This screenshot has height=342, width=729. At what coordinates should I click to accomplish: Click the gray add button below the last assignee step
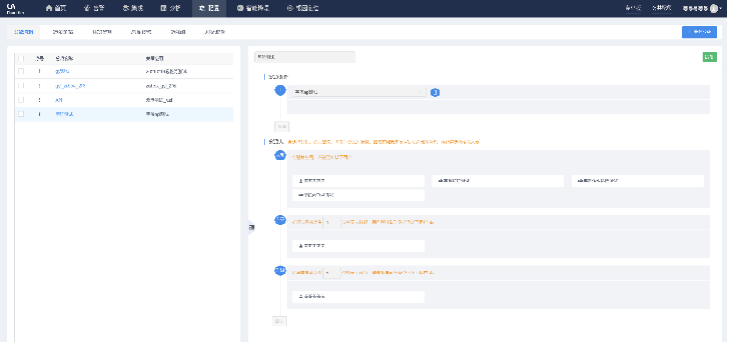coord(280,321)
